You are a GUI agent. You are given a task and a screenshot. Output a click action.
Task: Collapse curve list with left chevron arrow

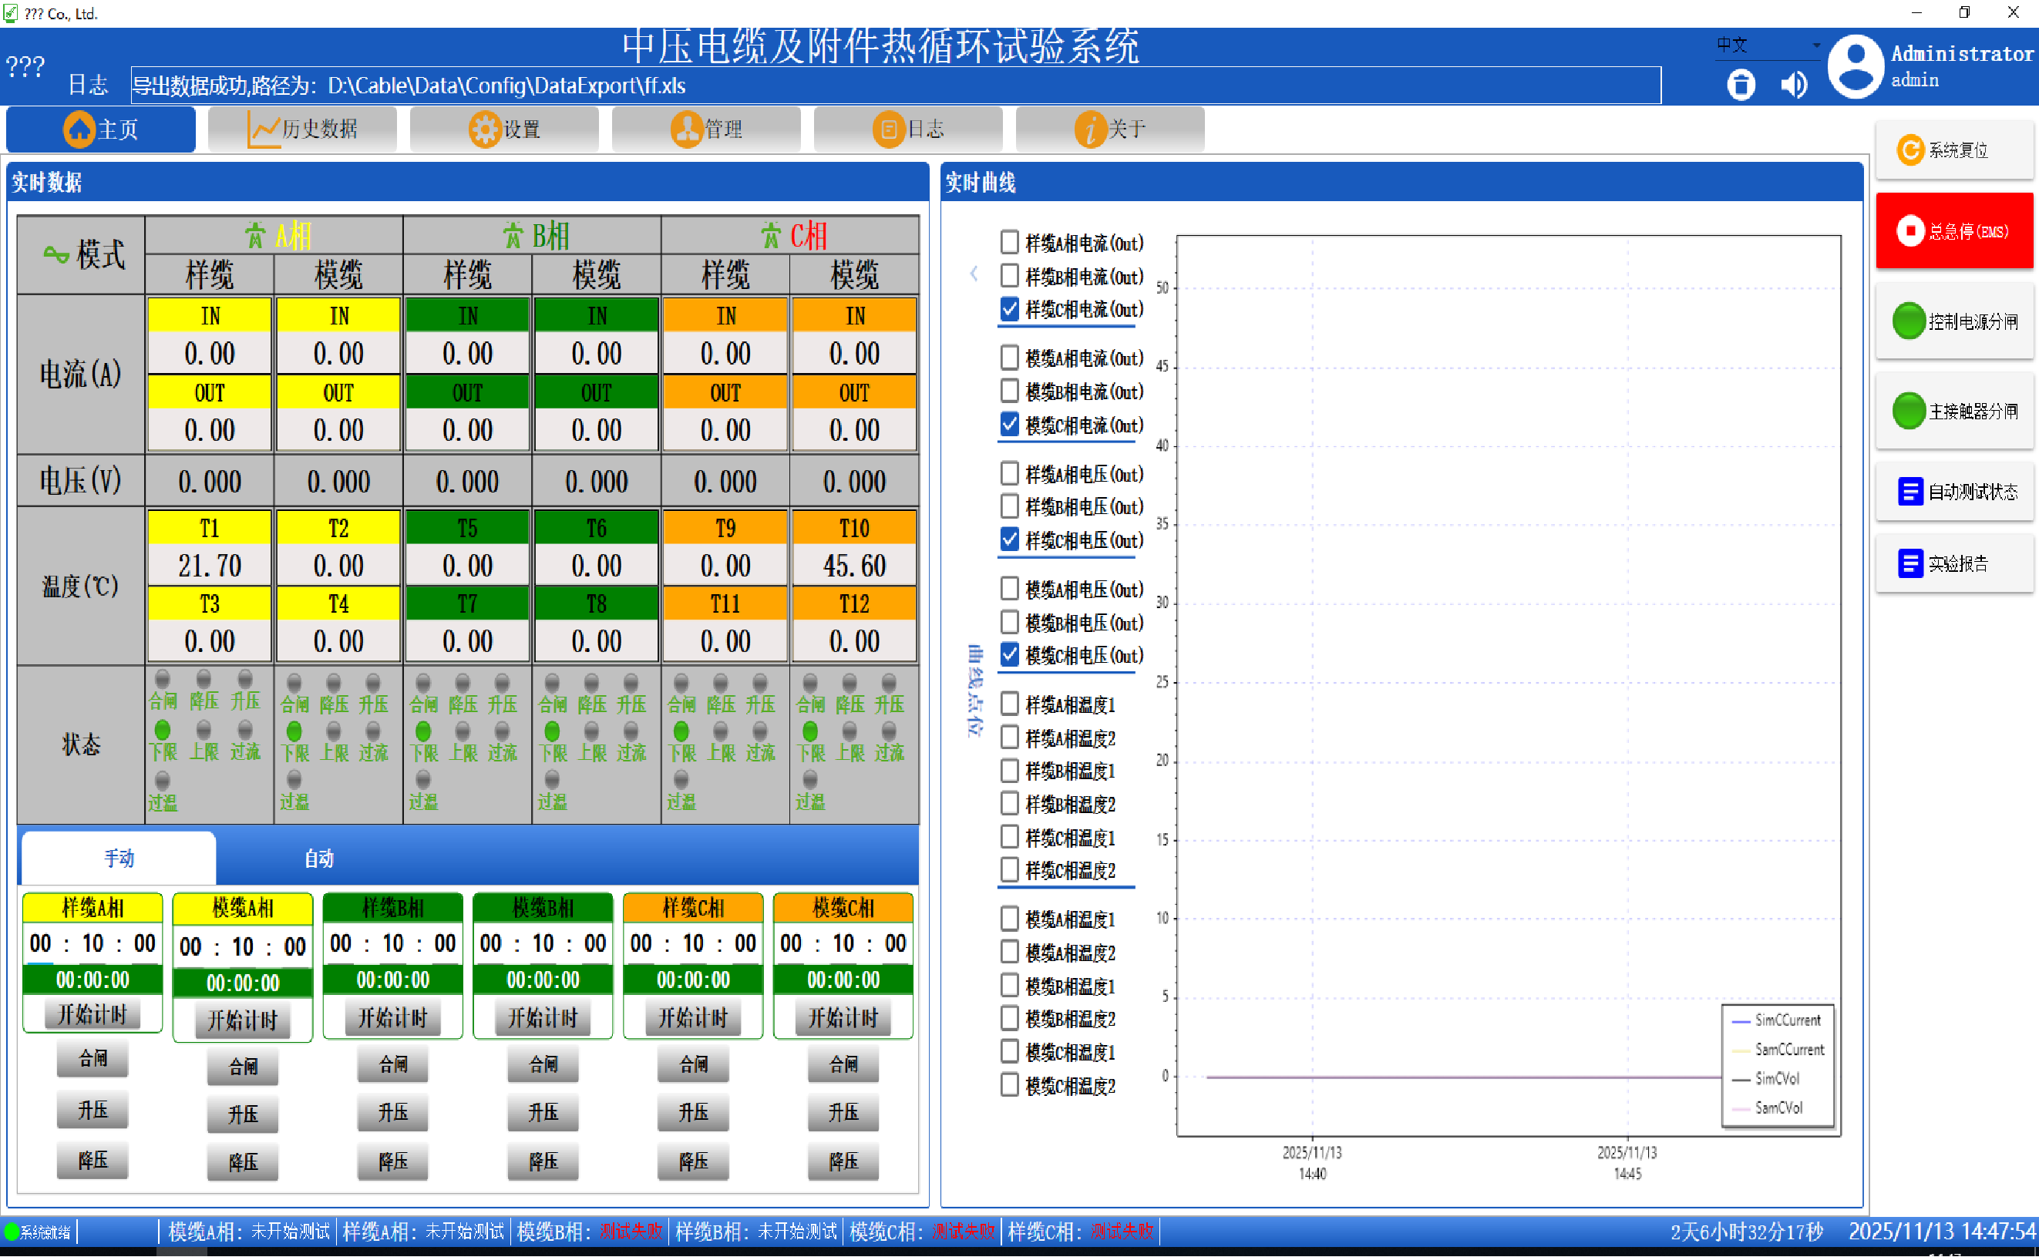pos(974,274)
